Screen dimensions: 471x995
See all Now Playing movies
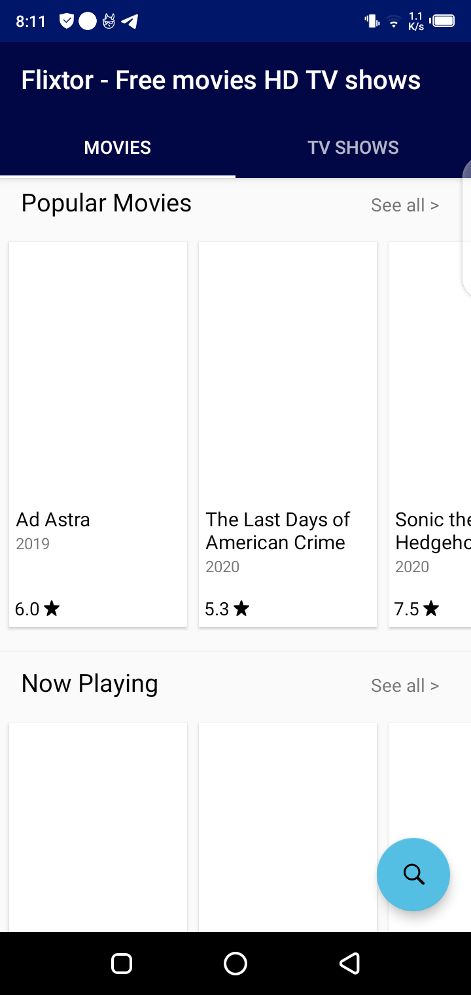coord(404,685)
